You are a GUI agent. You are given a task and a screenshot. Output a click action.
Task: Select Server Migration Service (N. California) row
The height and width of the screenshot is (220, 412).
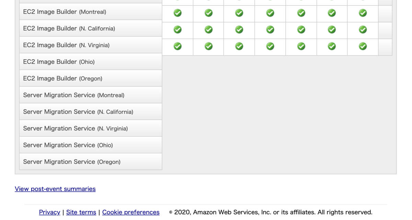[x=91, y=112]
